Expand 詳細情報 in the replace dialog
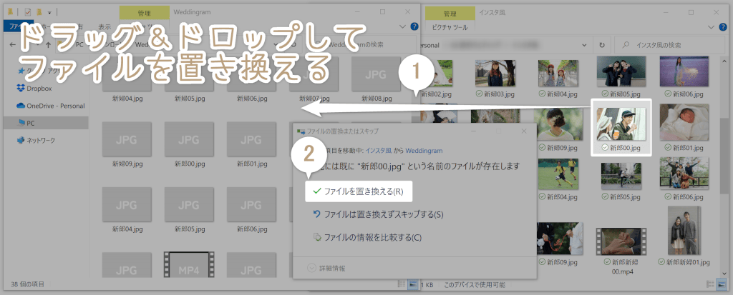733x295 pixels. point(326,268)
